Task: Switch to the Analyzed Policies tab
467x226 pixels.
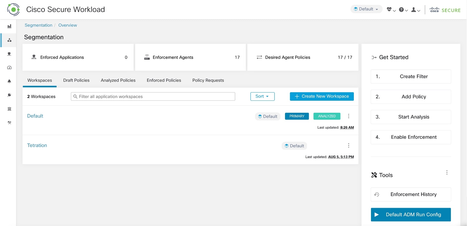Action: point(118,80)
